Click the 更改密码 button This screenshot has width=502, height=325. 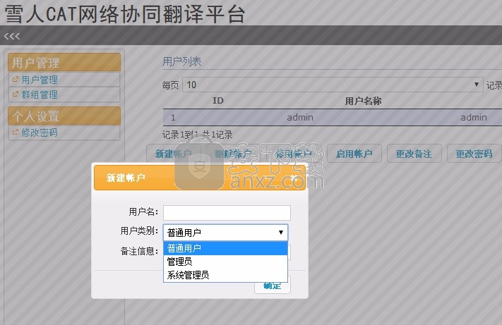point(474,154)
